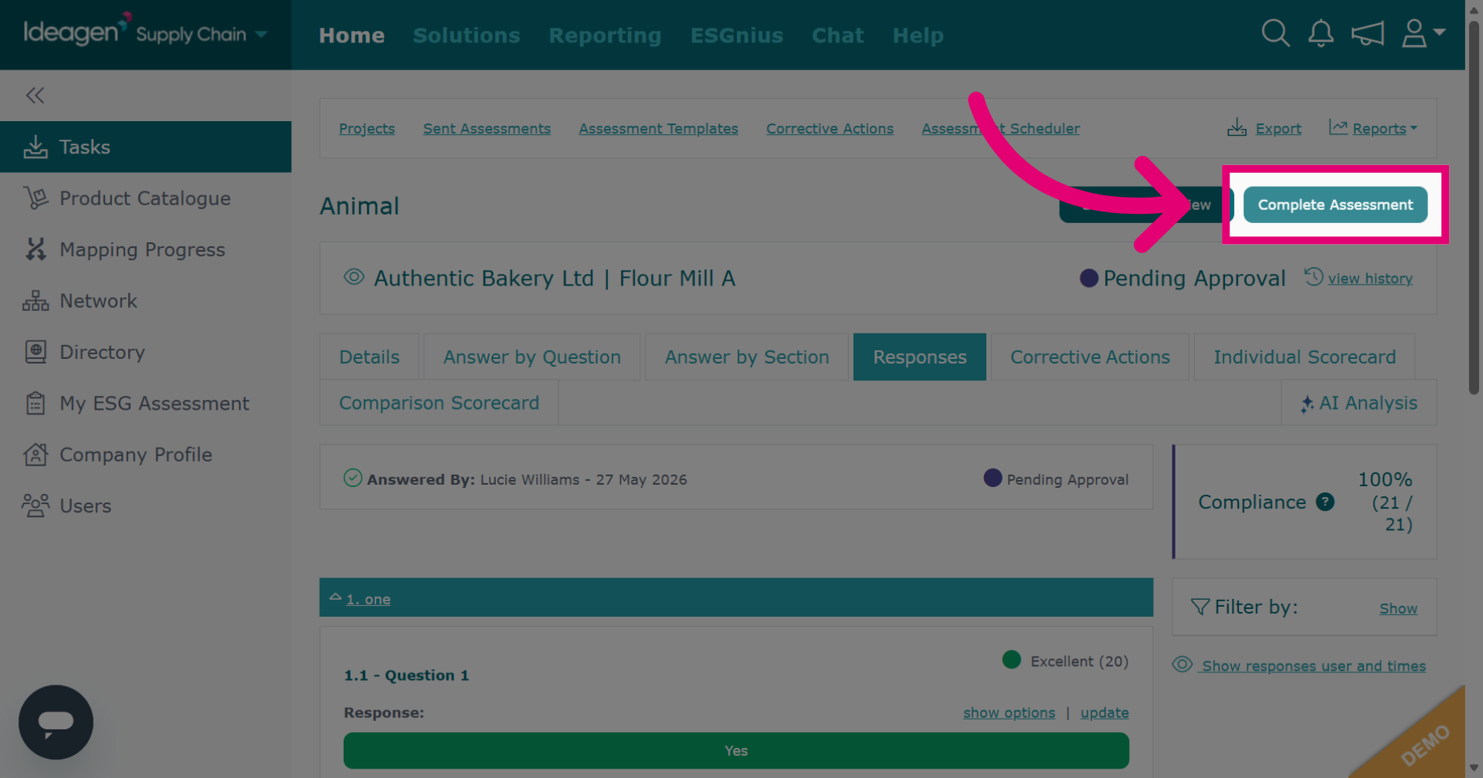Open Assessment Templates link
Viewport: 1483px width, 778px height.
(658, 128)
